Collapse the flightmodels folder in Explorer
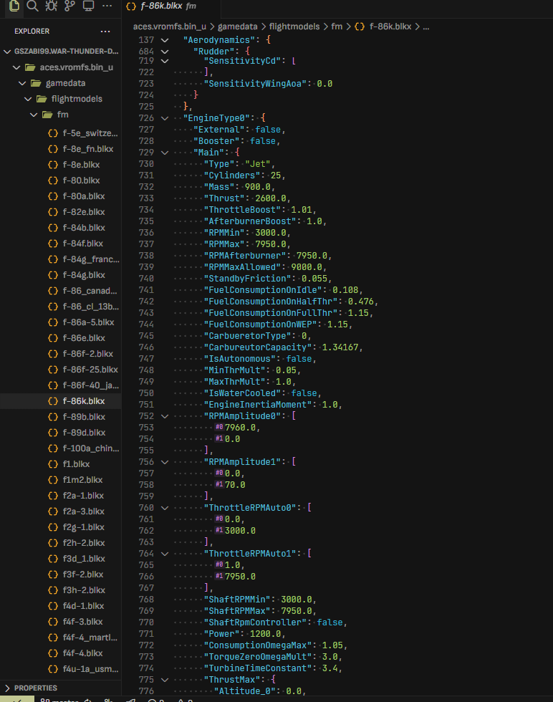 pyautogui.click(x=28, y=99)
